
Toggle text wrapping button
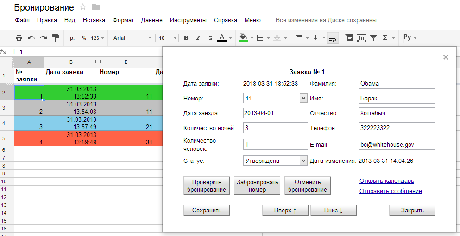(332, 38)
